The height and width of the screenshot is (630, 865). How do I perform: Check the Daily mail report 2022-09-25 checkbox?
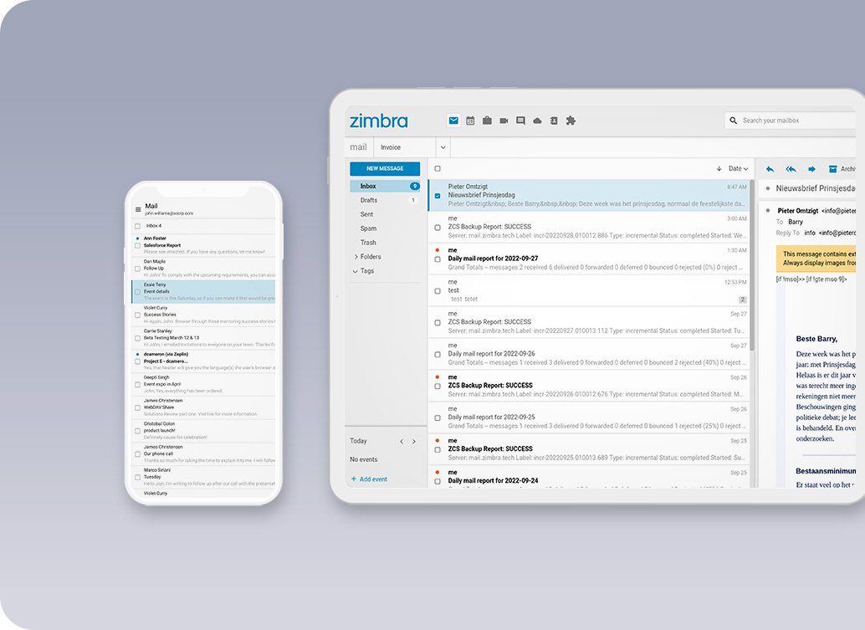[438, 418]
